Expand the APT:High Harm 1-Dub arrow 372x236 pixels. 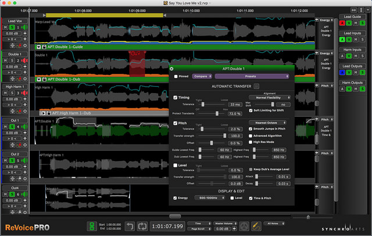point(43,113)
